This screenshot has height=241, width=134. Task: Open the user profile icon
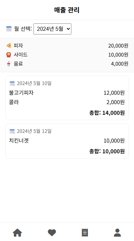117,233
